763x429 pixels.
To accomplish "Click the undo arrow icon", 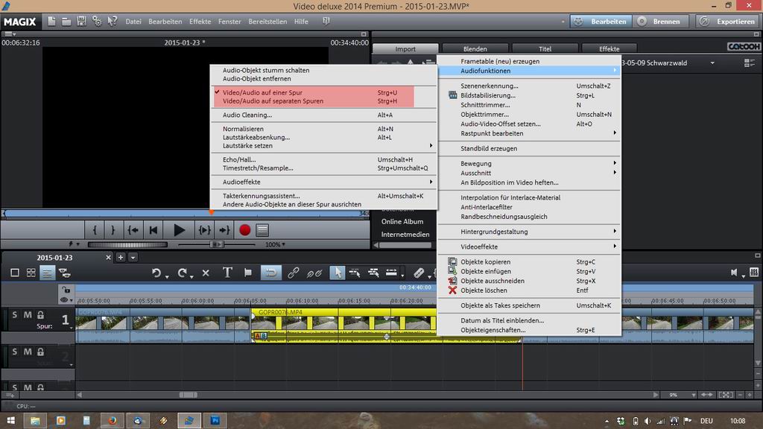I will (156, 273).
